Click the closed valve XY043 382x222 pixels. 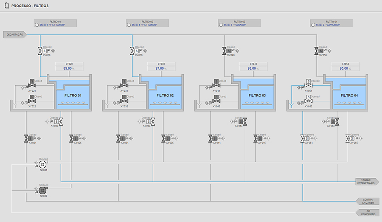point(245,122)
